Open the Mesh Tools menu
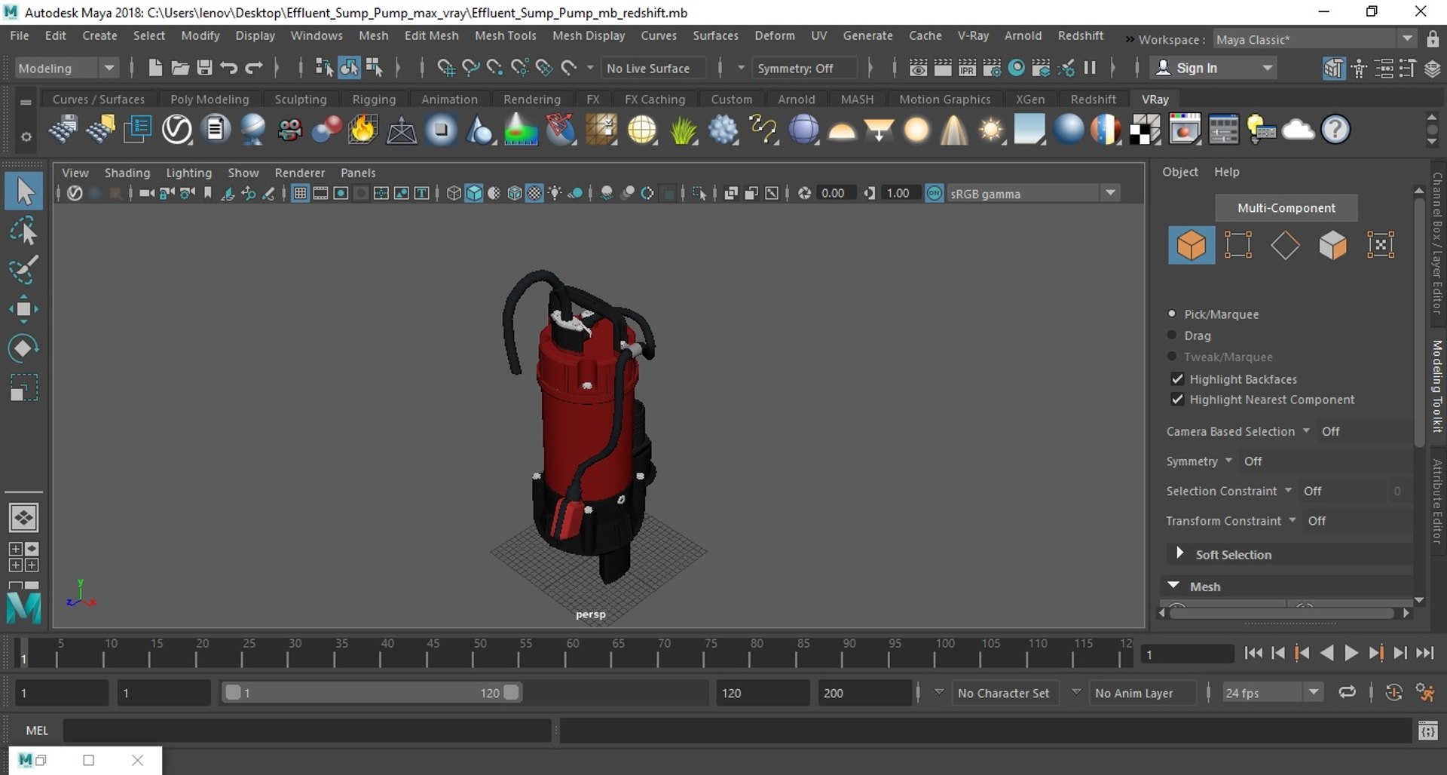This screenshot has height=775, width=1447. (505, 35)
